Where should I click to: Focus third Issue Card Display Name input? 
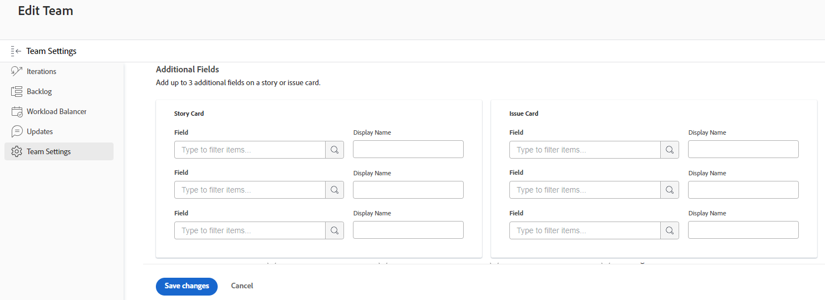[743, 230]
